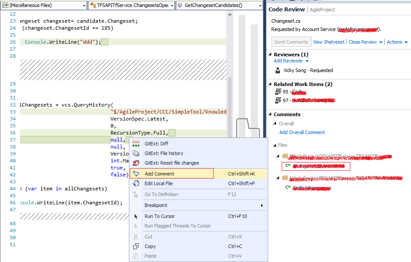This screenshot has width=411, height=262.
Task: Click the GitExt: Reset file changes icon
Action: click(x=135, y=163)
